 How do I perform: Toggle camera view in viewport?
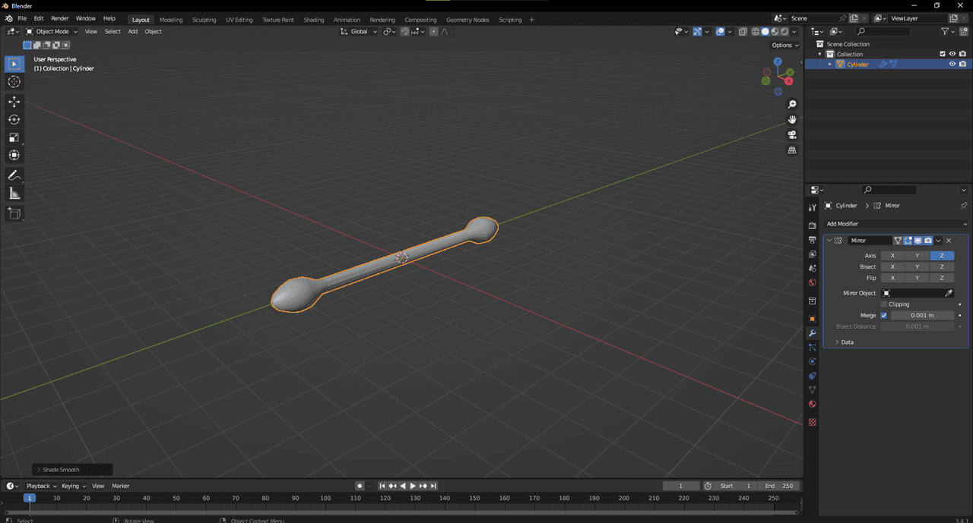click(792, 135)
